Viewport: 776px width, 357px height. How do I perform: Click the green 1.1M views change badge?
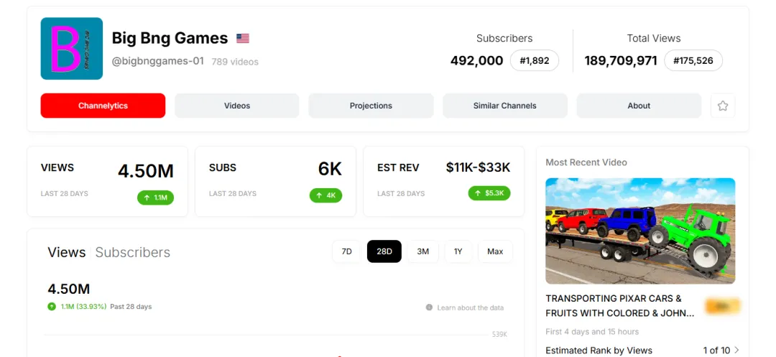(x=155, y=198)
